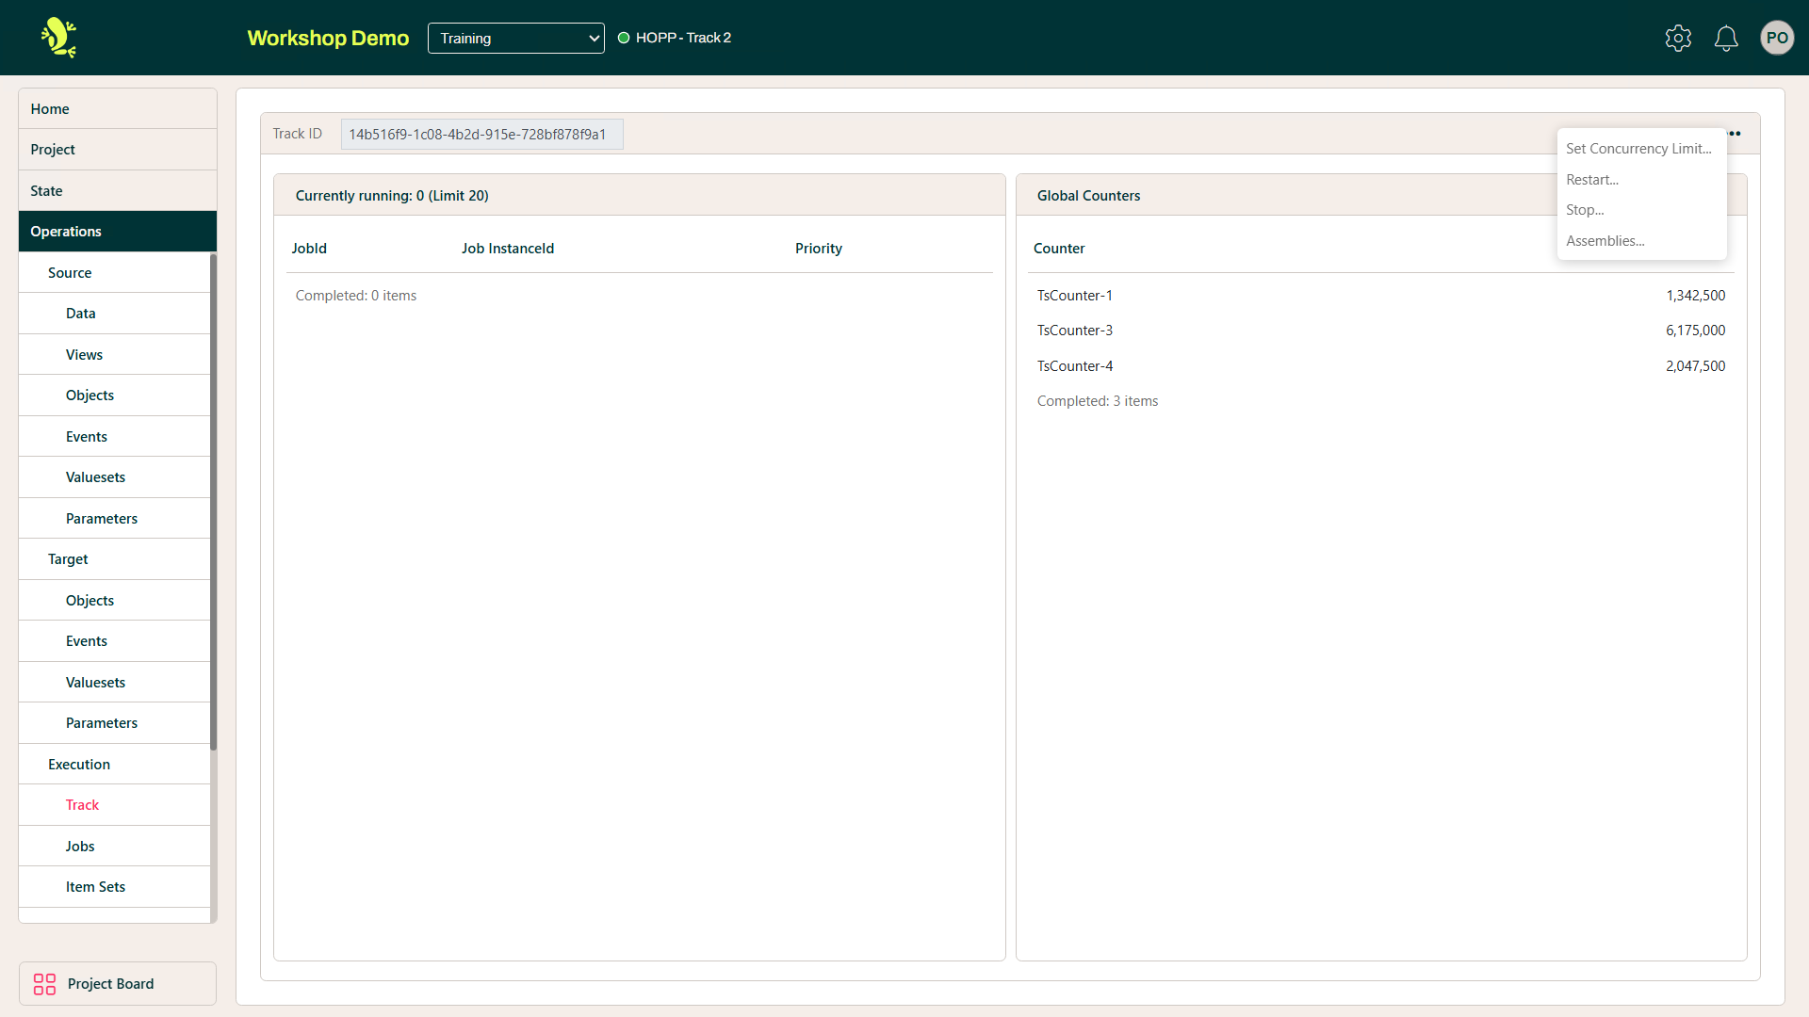The image size is (1809, 1017).
Task: Click the Track ID input field
Action: (481, 134)
